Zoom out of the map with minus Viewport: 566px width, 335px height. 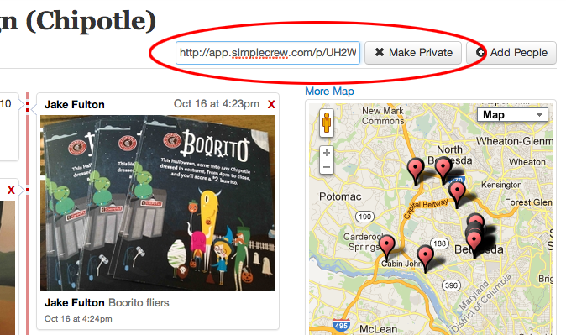tap(327, 167)
